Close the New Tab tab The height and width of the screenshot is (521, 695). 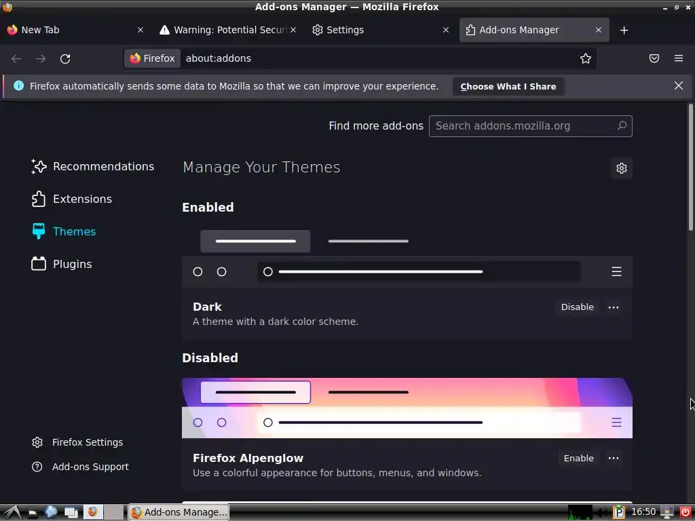(140, 30)
